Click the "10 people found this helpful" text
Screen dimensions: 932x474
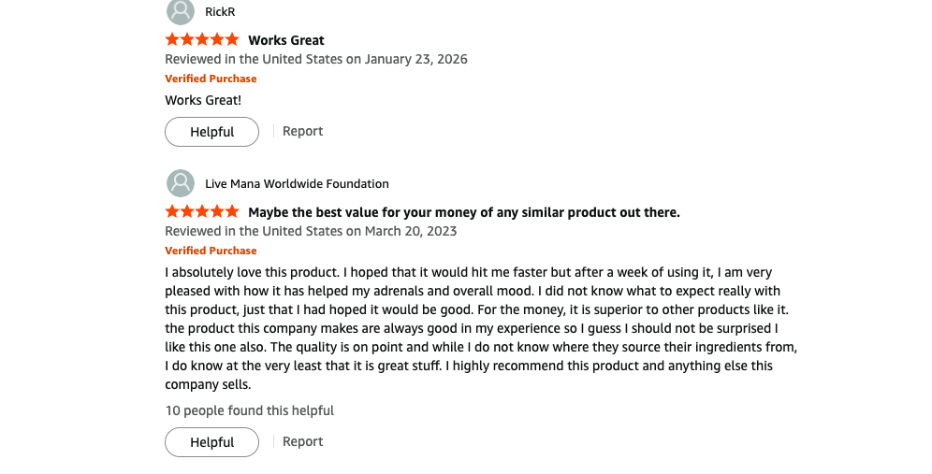tap(249, 410)
